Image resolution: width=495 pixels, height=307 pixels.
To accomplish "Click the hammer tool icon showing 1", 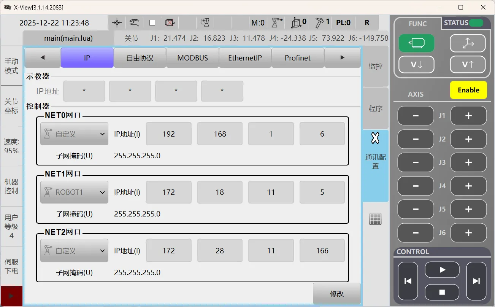I will 320,22.
